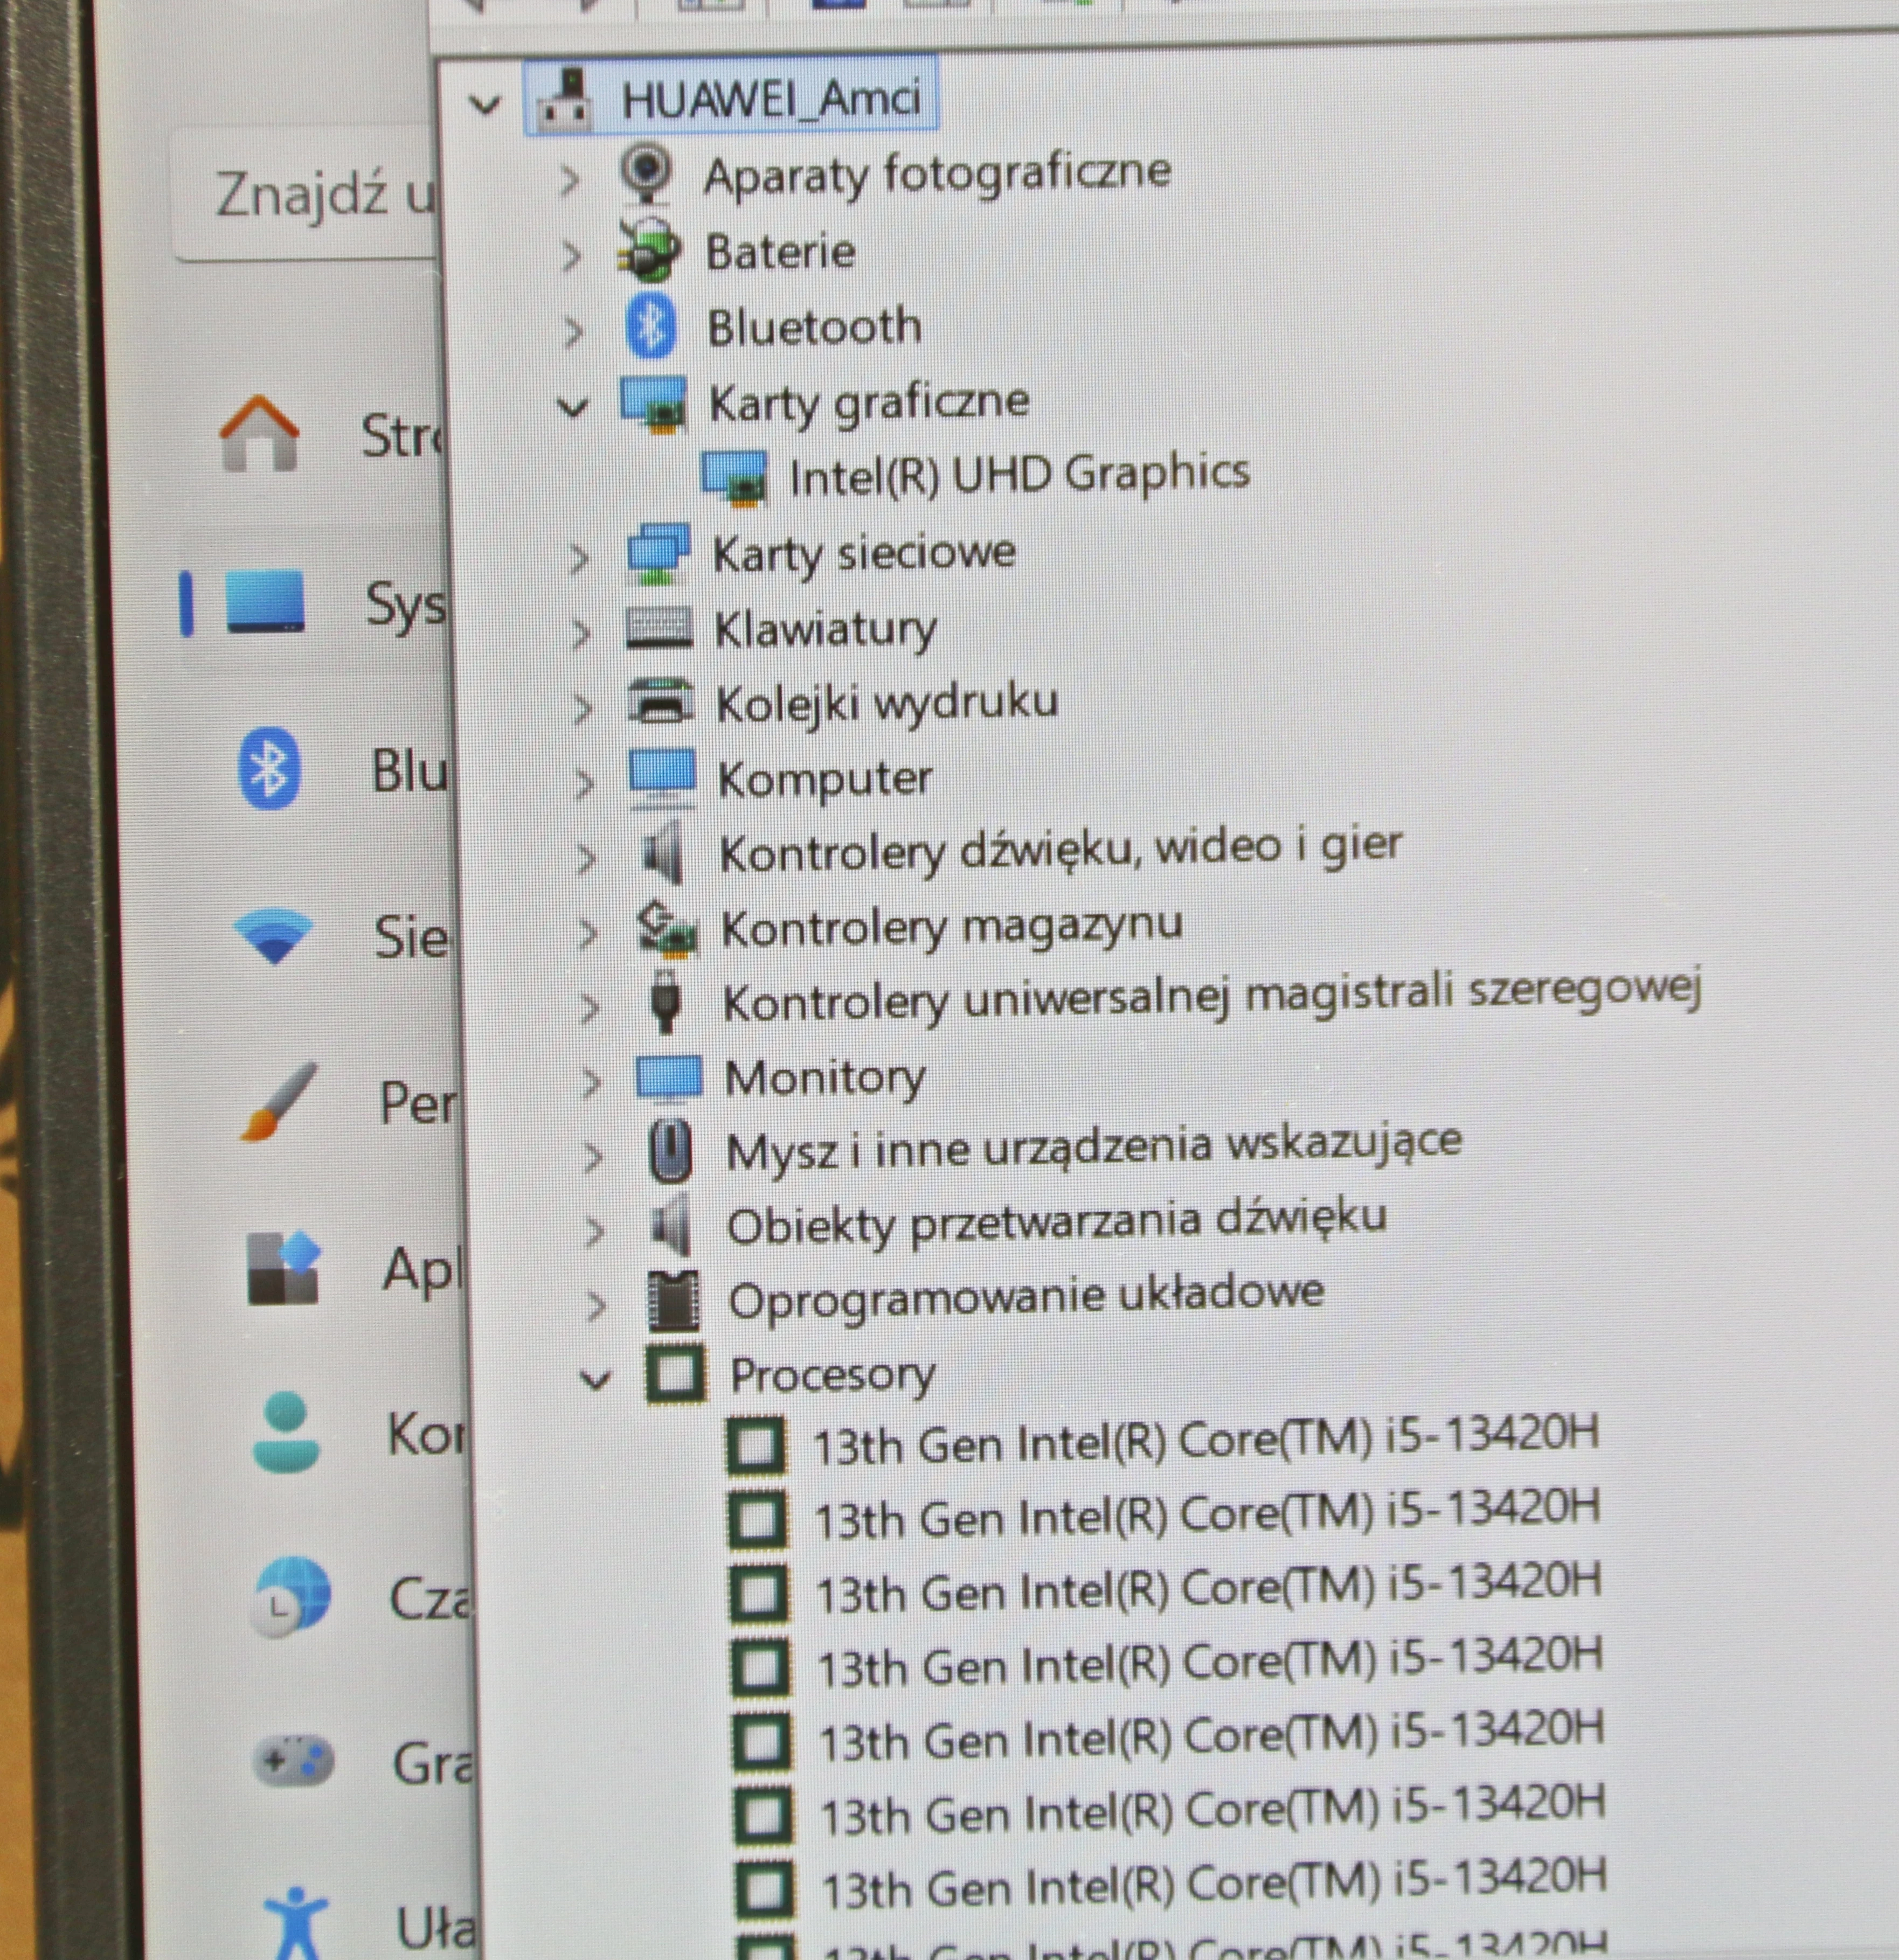Expand Kontrolery uniwersalnej magistrali szeregowej
The height and width of the screenshot is (1960, 1899).
[x=590, y=1008]
